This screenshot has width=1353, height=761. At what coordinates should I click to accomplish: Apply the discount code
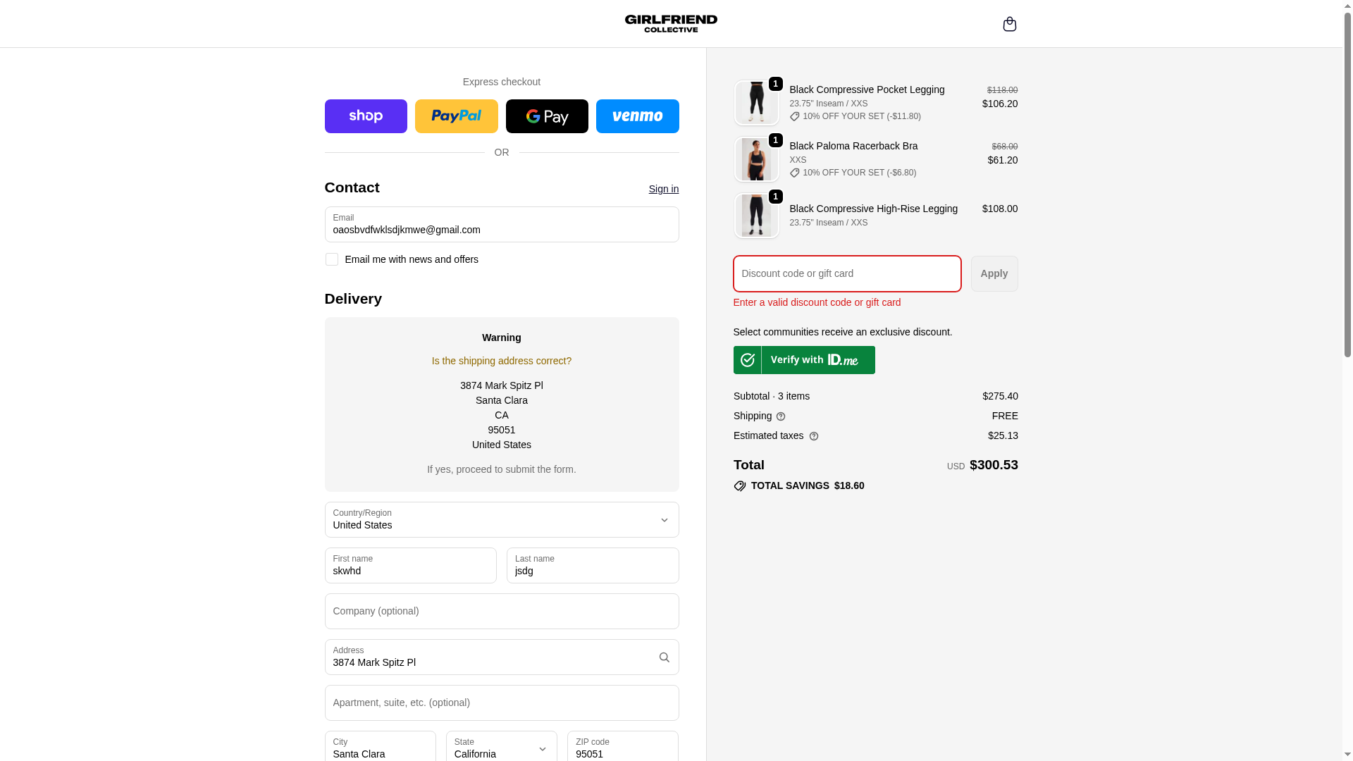click(994, 273)
